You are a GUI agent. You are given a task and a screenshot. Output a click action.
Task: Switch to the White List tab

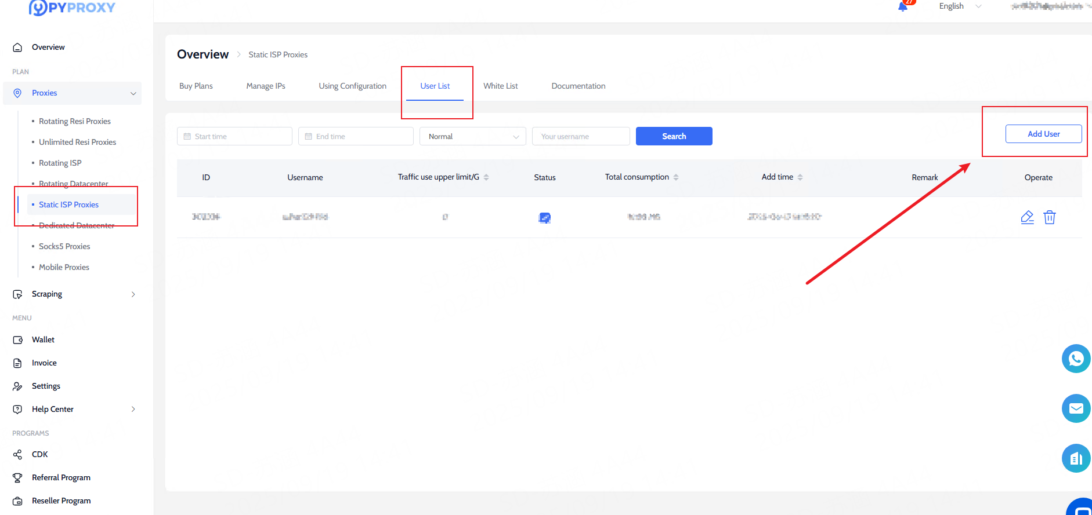tap(500, 86)
